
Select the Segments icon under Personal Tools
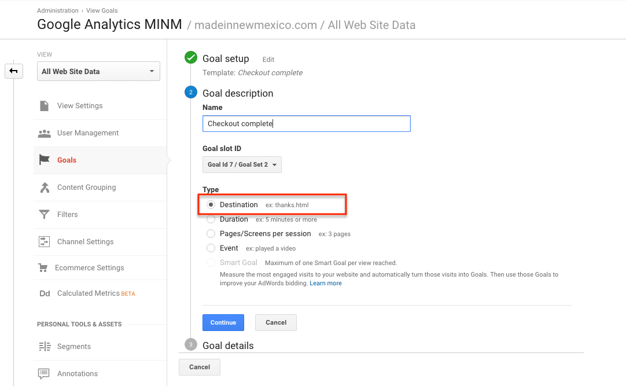[x=45, y=346]
